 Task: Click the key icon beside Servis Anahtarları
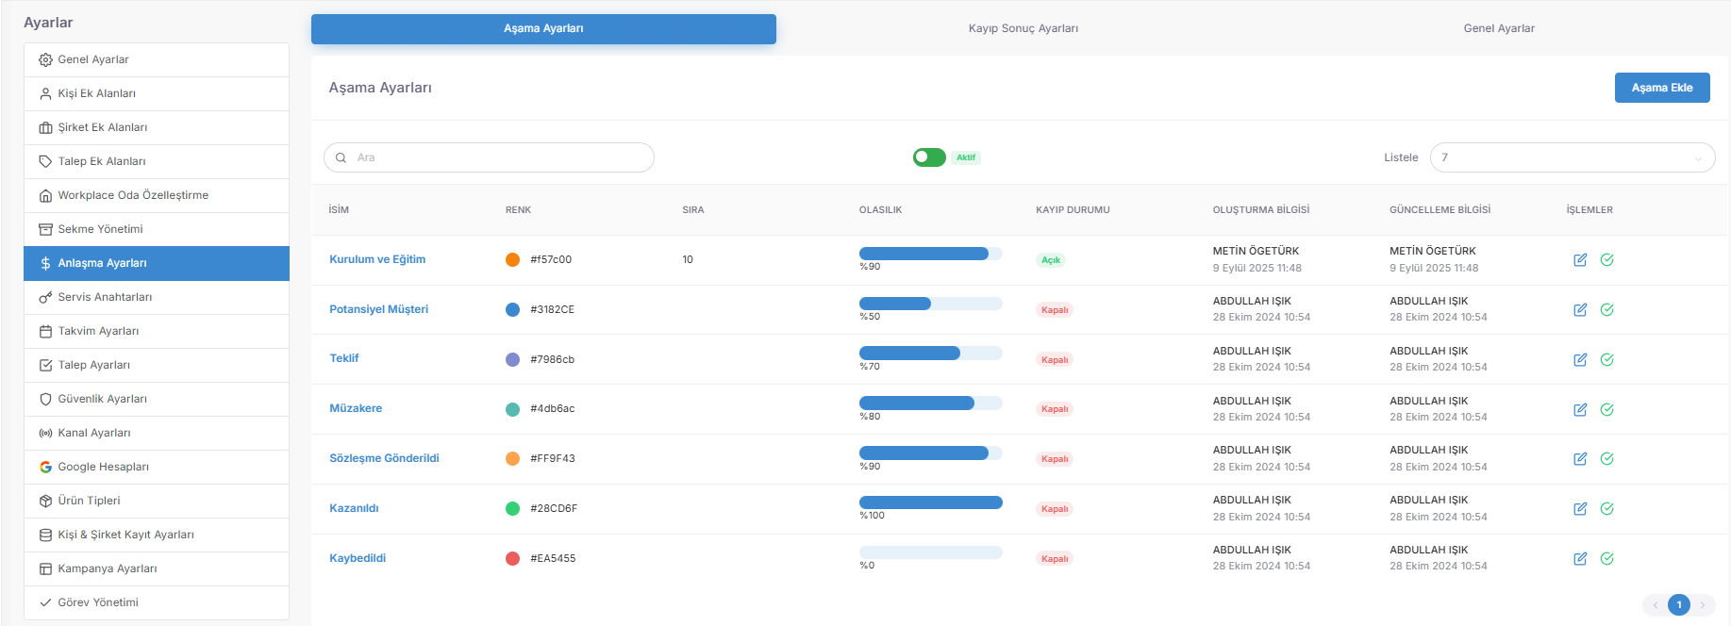[x=45, y=297]
